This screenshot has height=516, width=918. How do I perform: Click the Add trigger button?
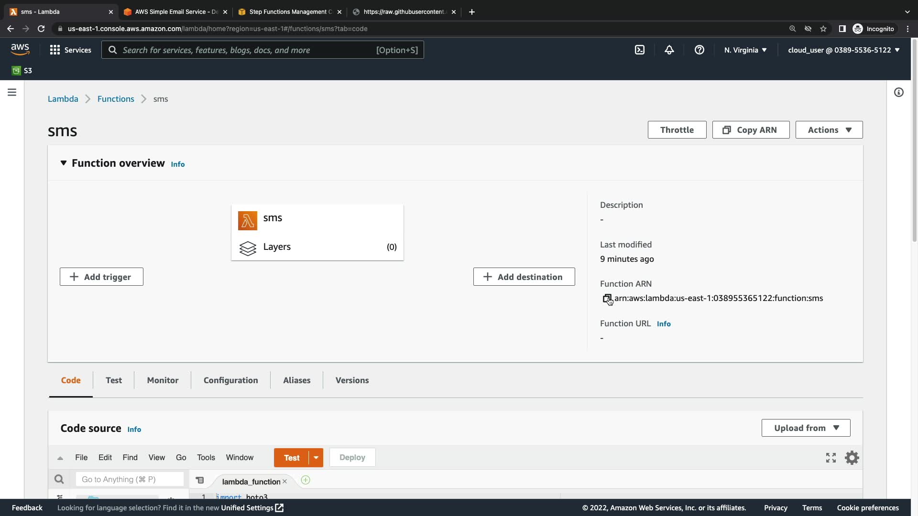101,277
